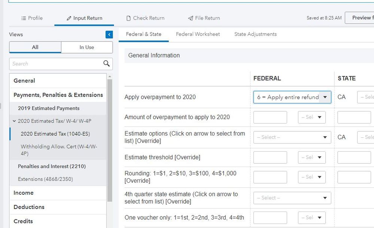Switch to the Federal Worksheet tab
The width and height of the screenshot is (374, 228).
pyautogui.click(x=198, y=34)
